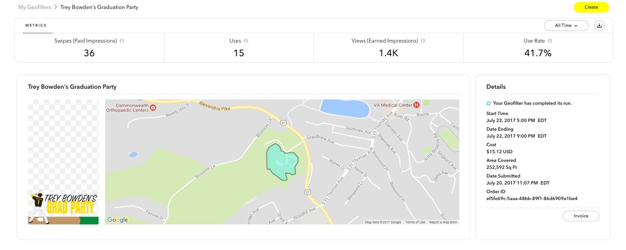
Task: Click the geofilter status circle indicator
Action: point(488,103)
